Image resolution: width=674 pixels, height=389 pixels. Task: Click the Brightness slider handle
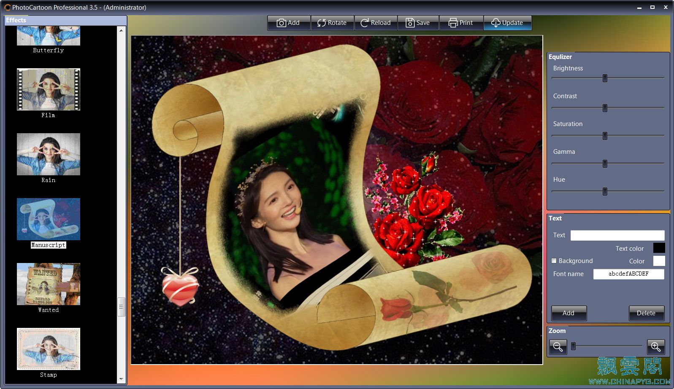coord(605,78)
